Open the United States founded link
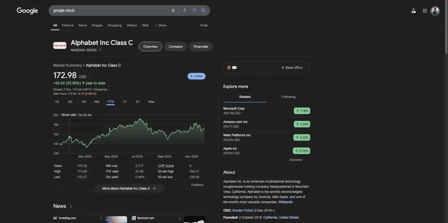 tap(289, 218)
